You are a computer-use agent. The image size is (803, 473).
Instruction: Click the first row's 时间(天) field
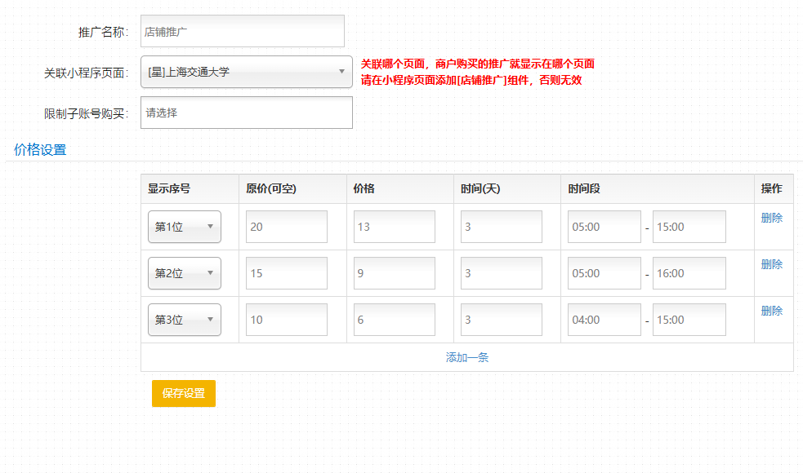(501, 227)
